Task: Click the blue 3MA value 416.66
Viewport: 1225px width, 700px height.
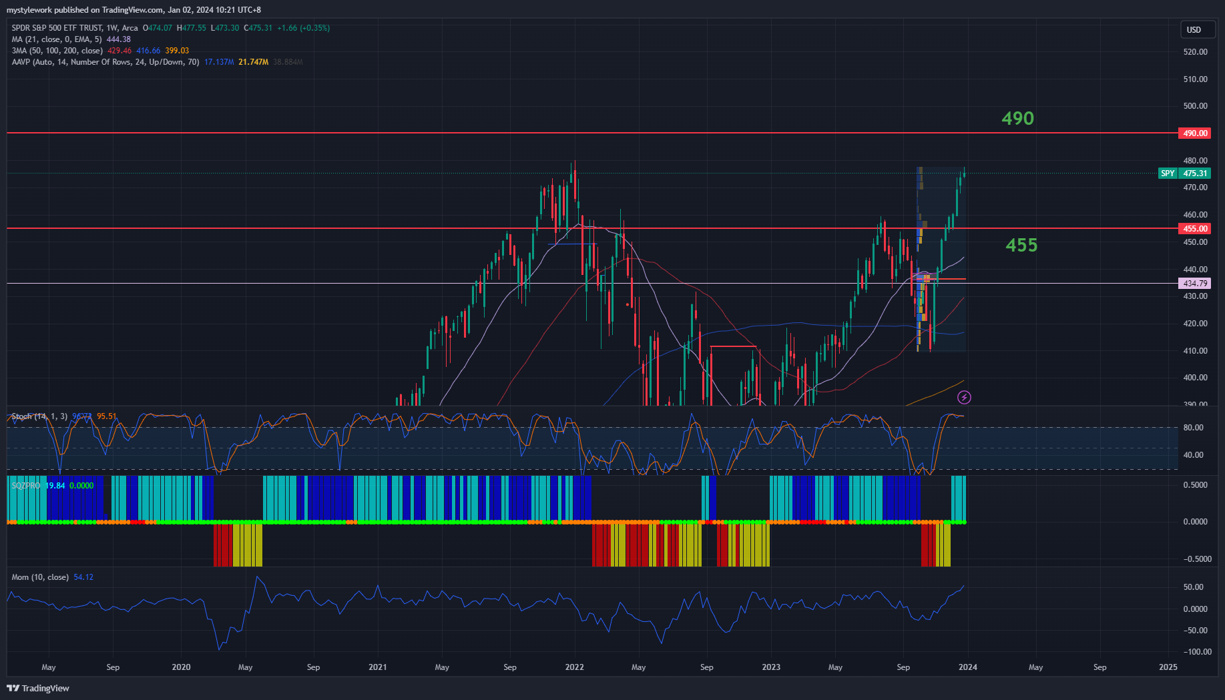Action: [x=148, y=51]
